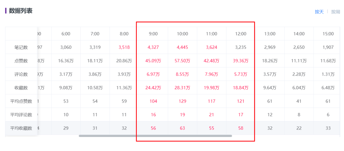Select the 24.42万 favorites cell

(x=153, y=88)
